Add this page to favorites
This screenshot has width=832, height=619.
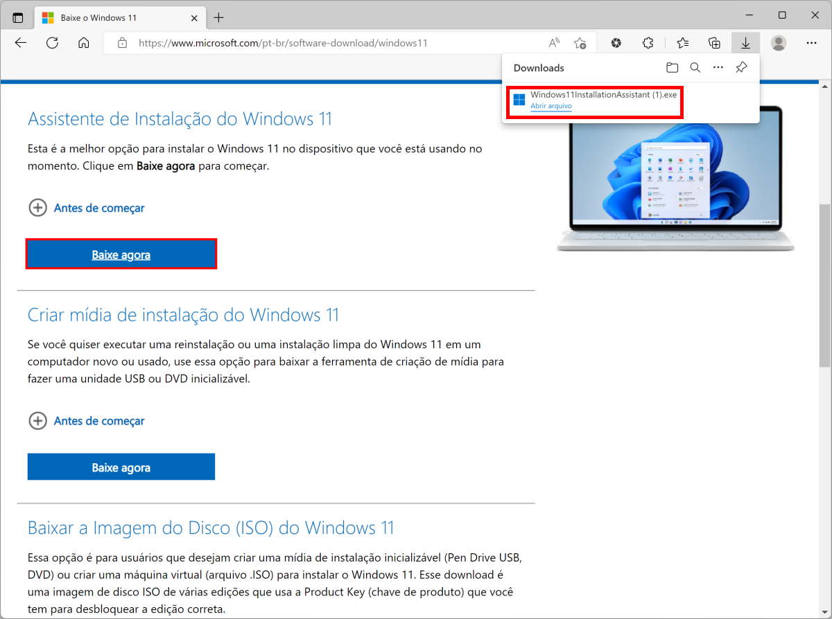(x=580, y=43)
